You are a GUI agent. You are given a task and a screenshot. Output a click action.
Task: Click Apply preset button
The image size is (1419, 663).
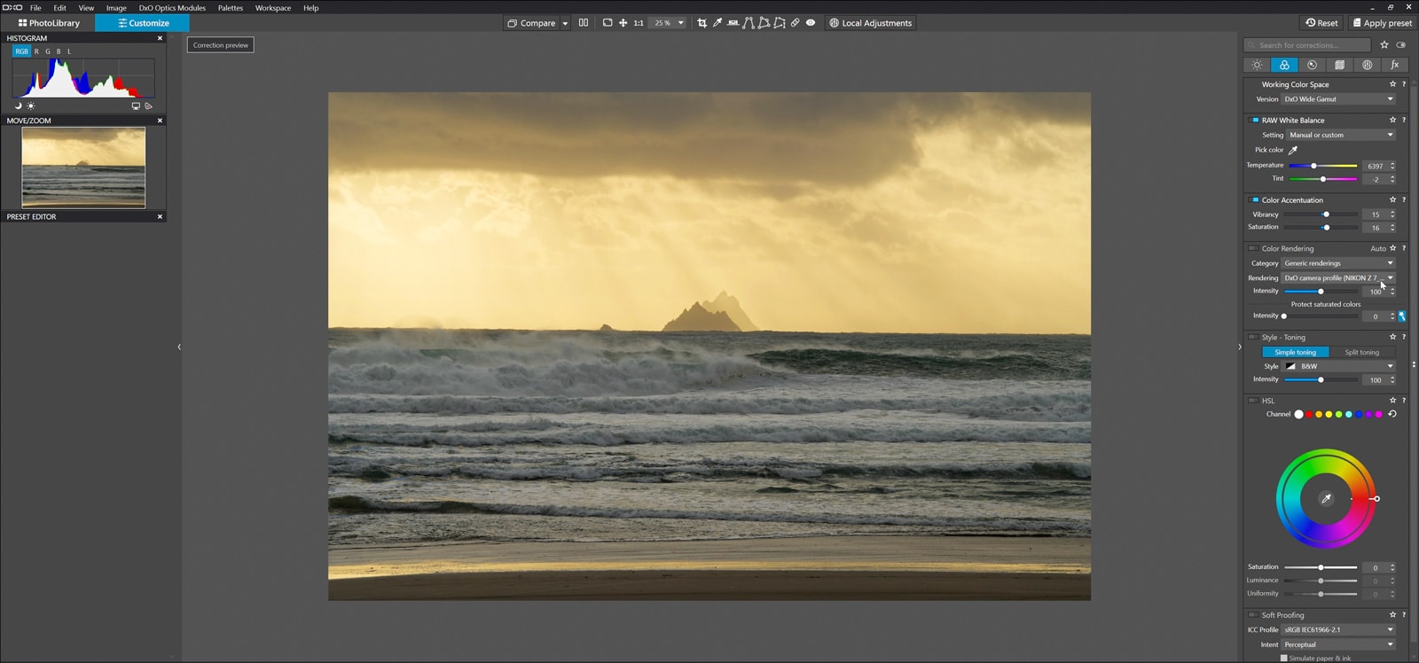point(1383,23)
